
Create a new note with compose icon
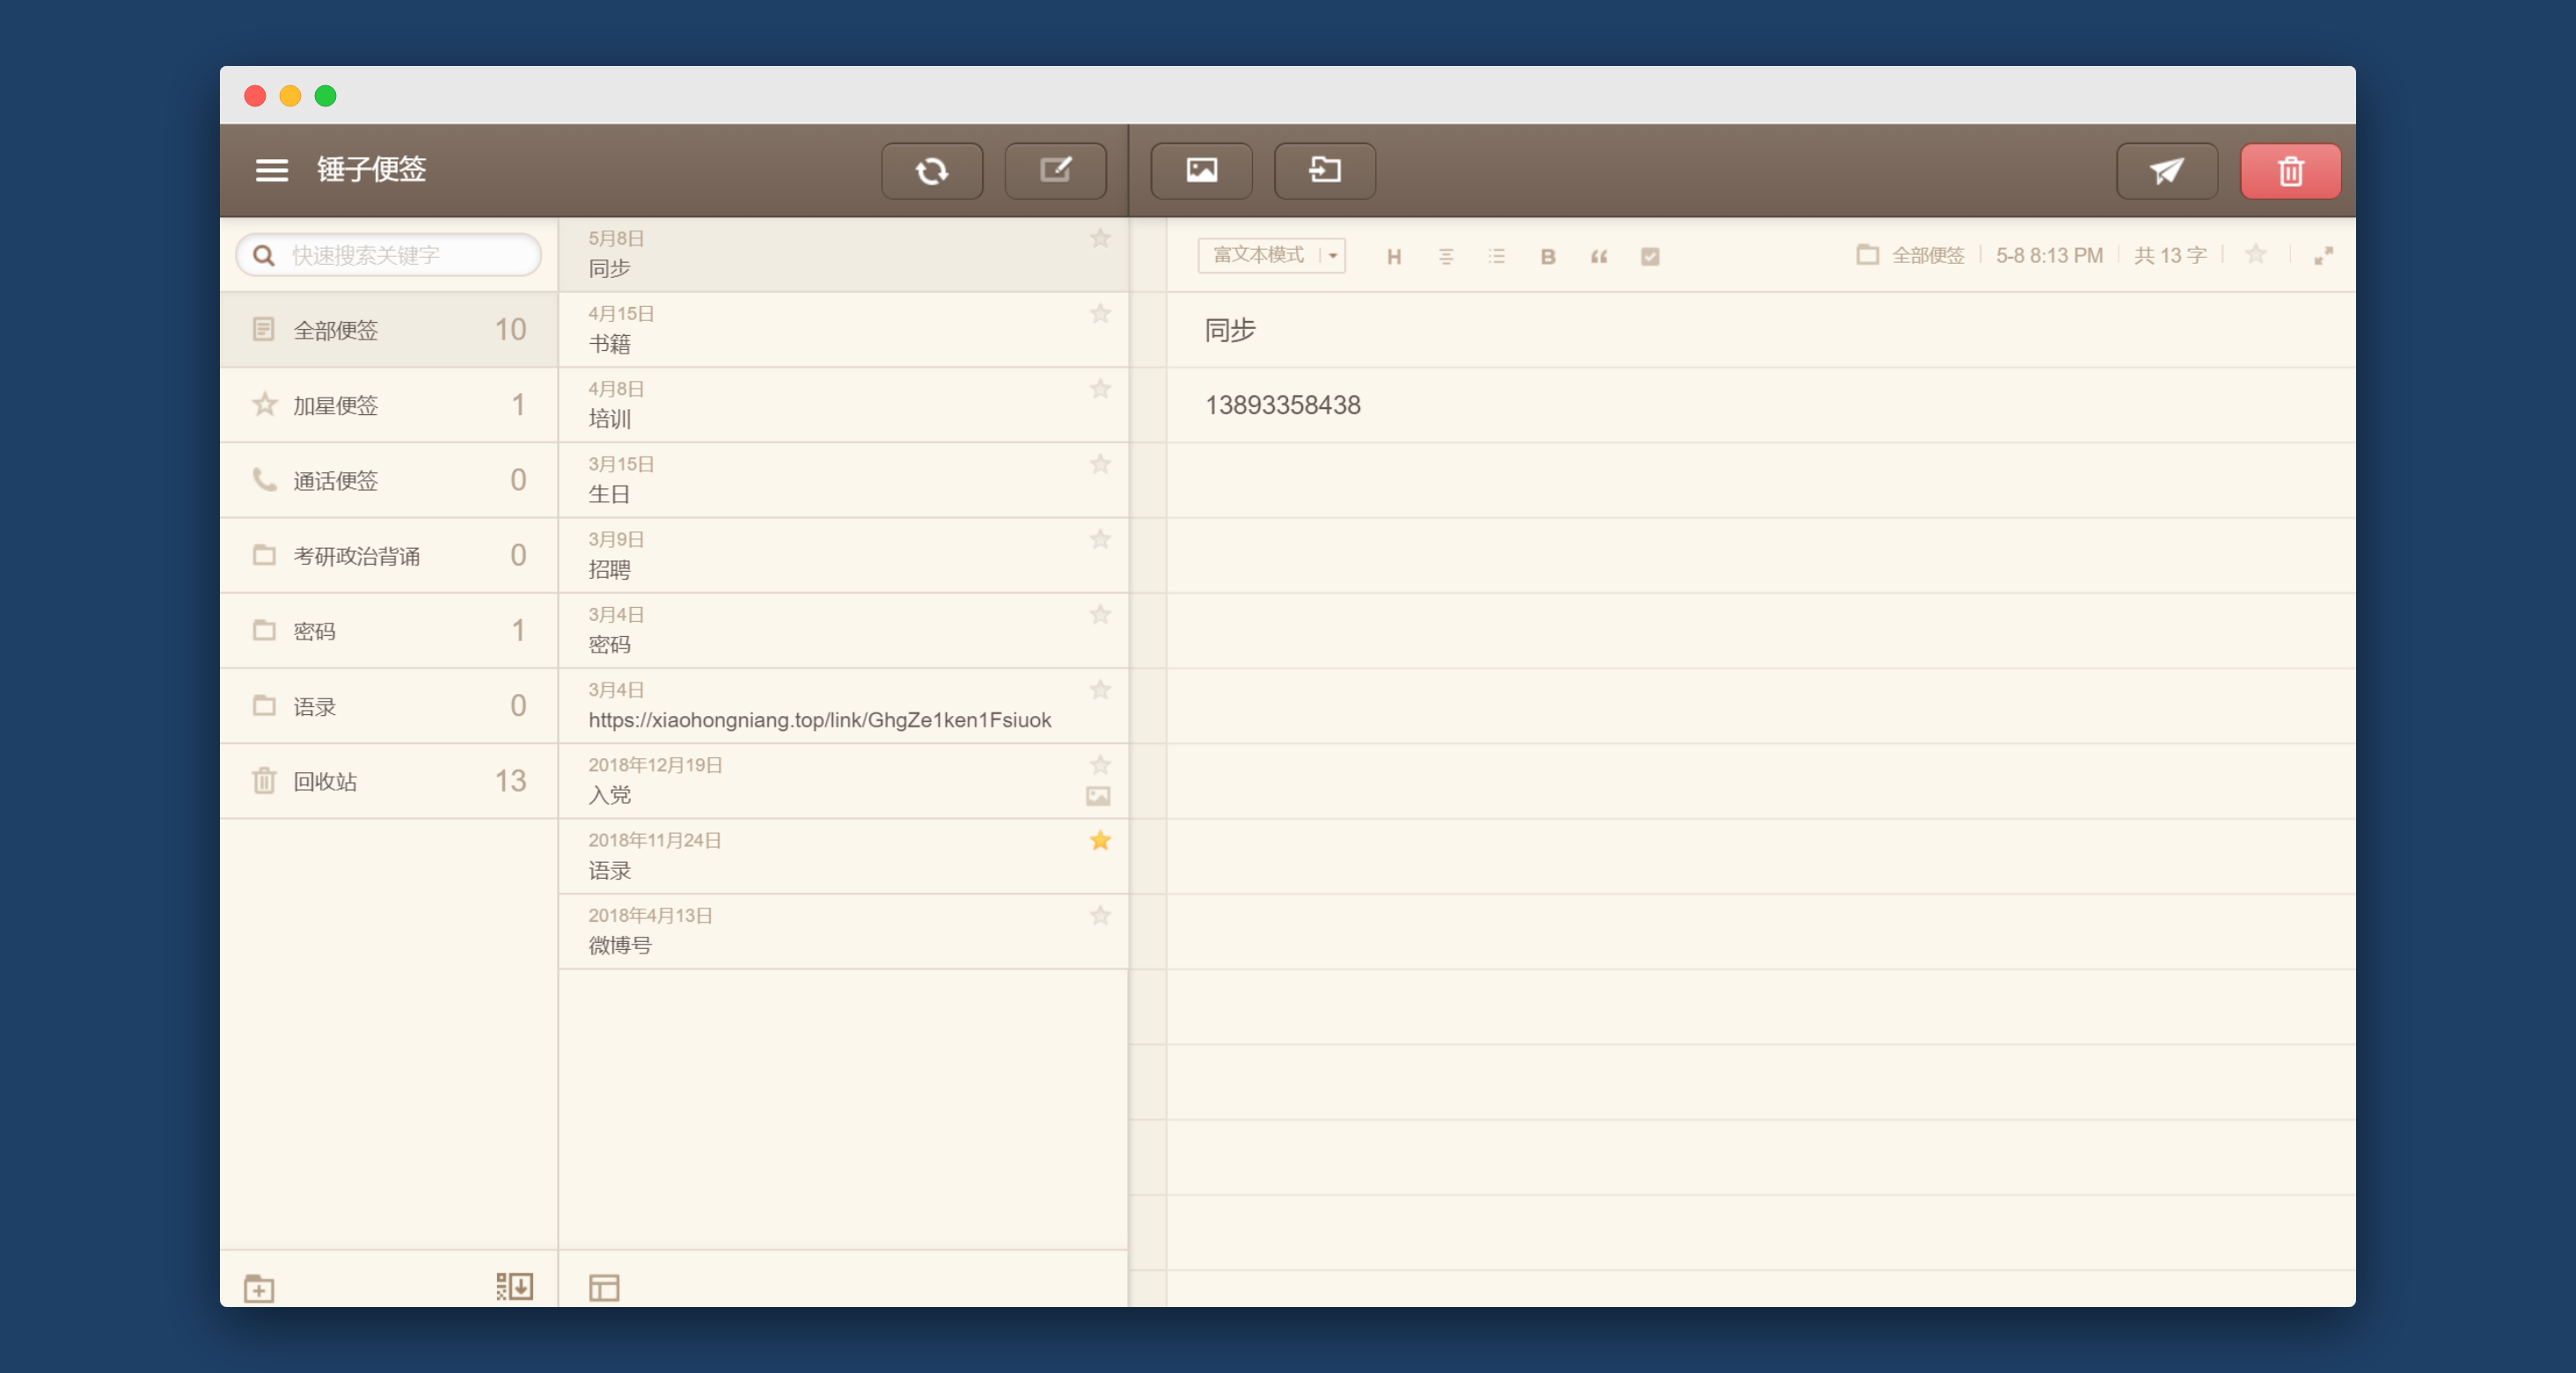[x=1055, y=171]
